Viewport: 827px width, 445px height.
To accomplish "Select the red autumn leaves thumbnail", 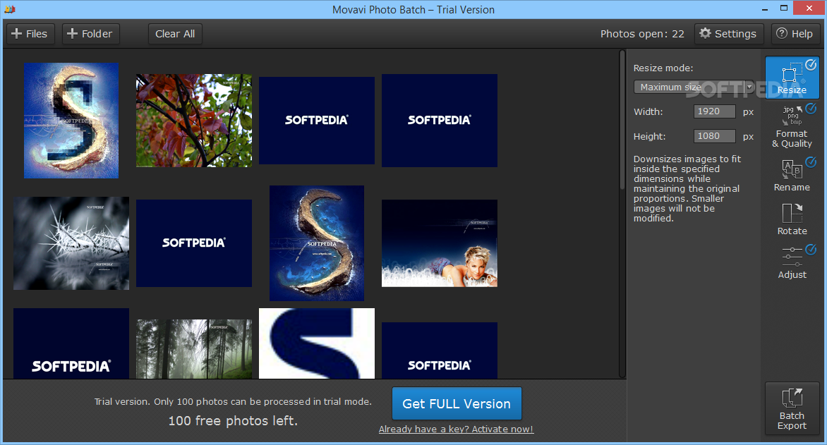I will click(194, 121).
